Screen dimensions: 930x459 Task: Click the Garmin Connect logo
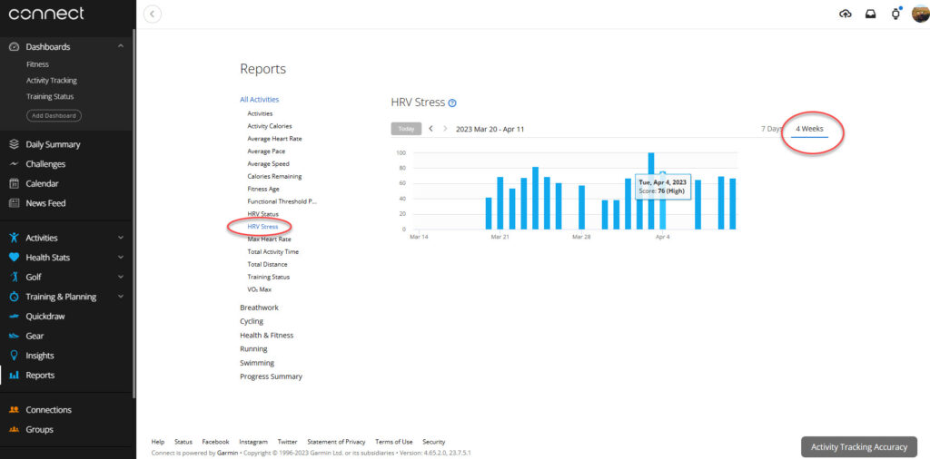click(46, 14)
